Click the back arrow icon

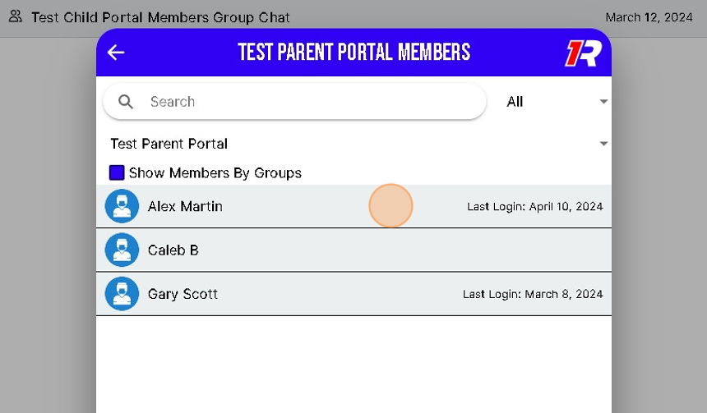[x=116, y=53]
